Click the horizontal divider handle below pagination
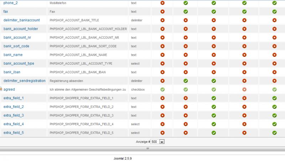This screenshot has height=161, width=285. 147,149
